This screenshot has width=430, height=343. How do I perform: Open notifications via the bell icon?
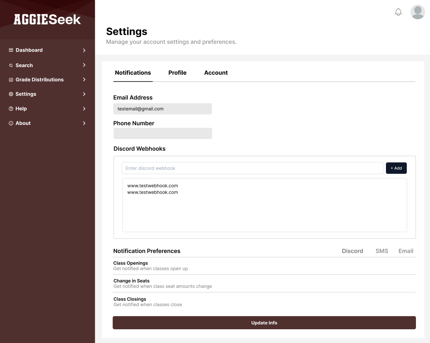pos(398,11)
